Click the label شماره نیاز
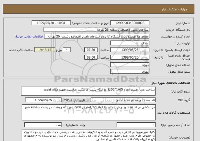The image size is (200, 141). pos(183,23)
